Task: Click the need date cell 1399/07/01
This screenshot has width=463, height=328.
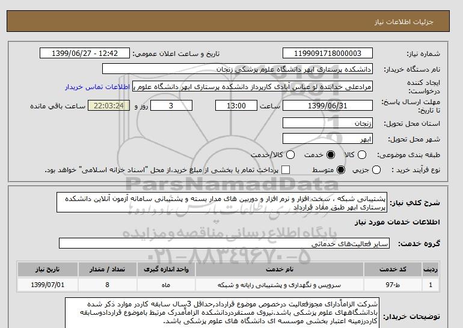Action: pos(48,285)
